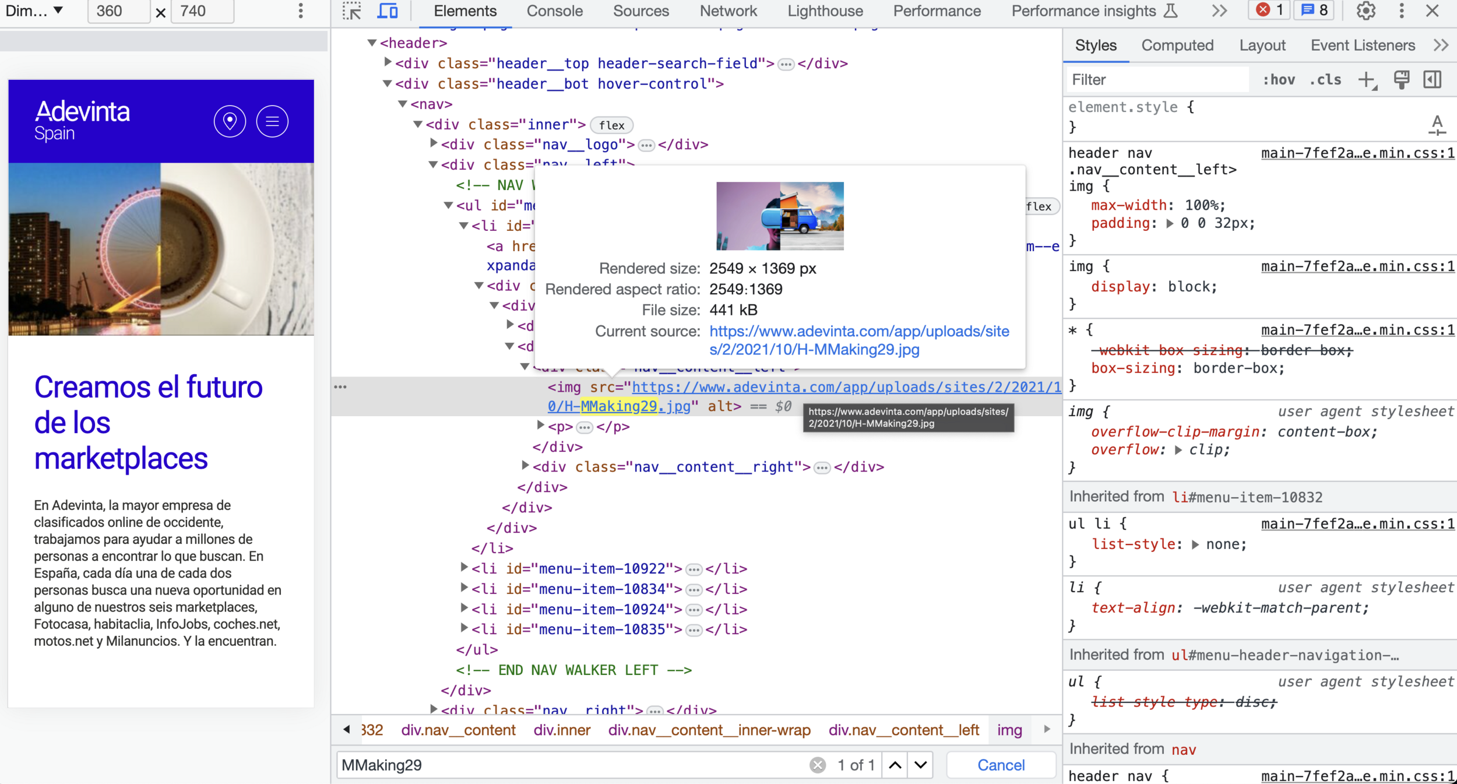
Task: Clear the search field with X icon
Action: click(818, 765)
